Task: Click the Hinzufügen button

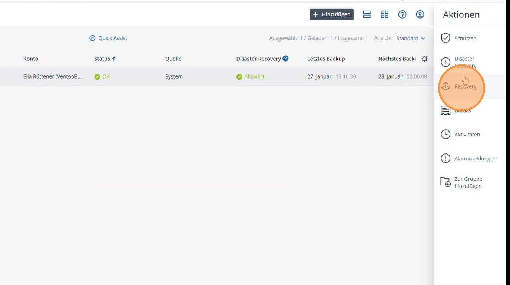Action: point(332,14)
